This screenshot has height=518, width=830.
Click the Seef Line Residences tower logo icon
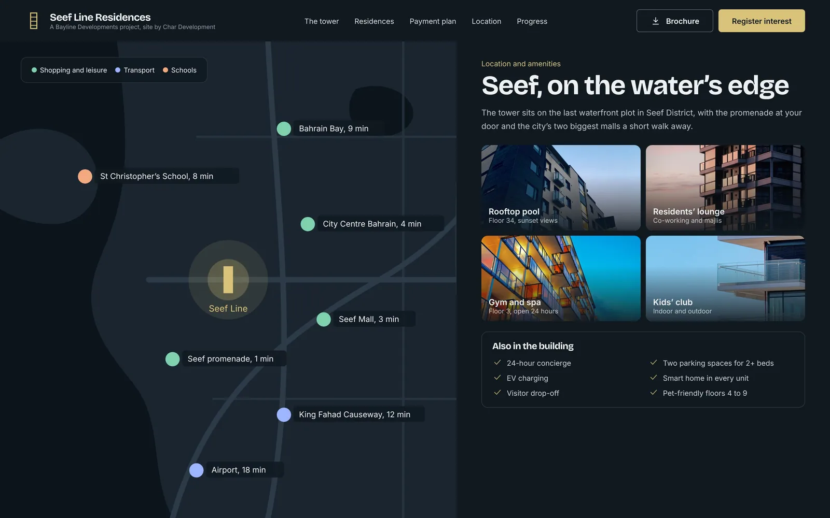(34, 21)
